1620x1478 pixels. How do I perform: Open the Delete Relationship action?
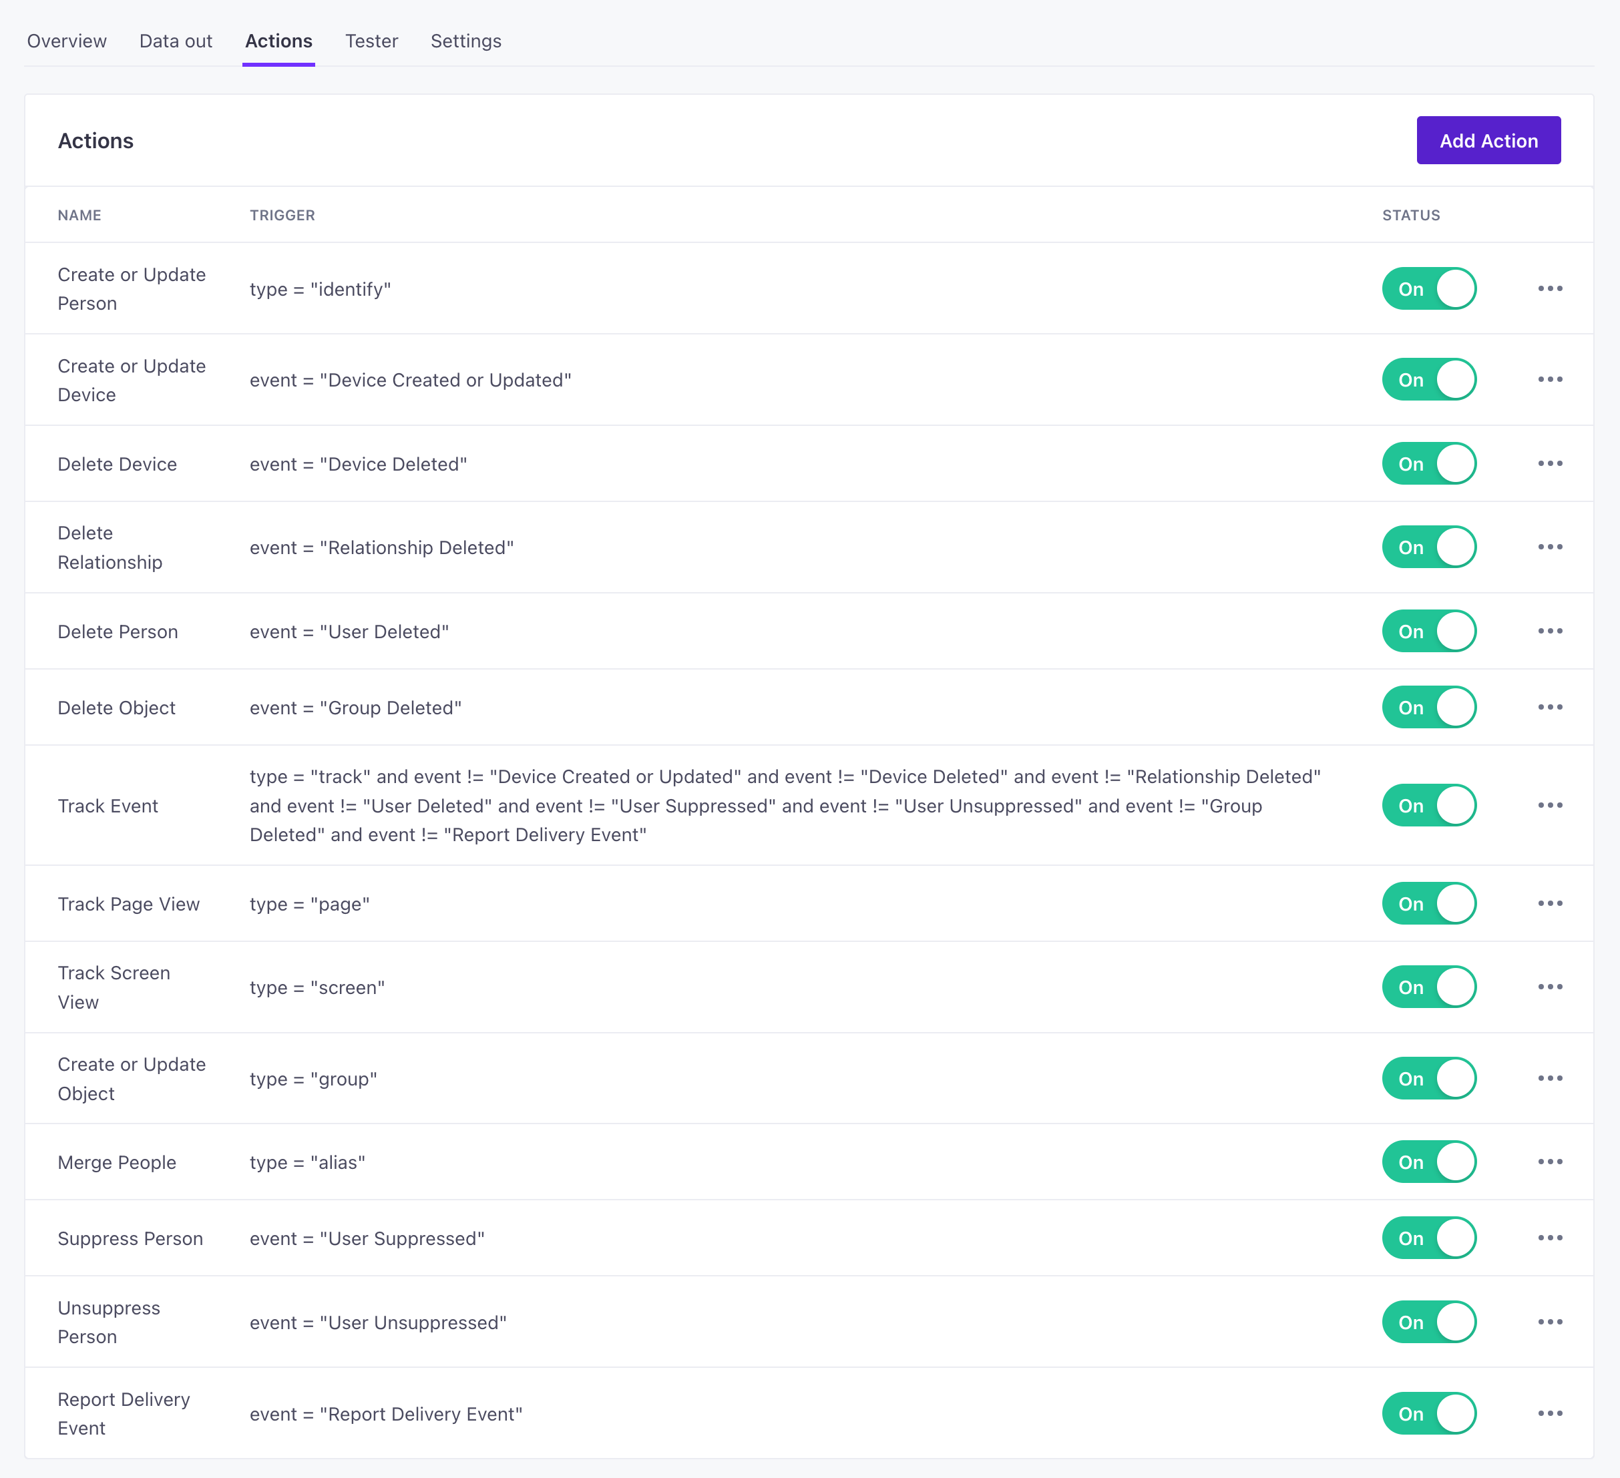coord(110,548)
